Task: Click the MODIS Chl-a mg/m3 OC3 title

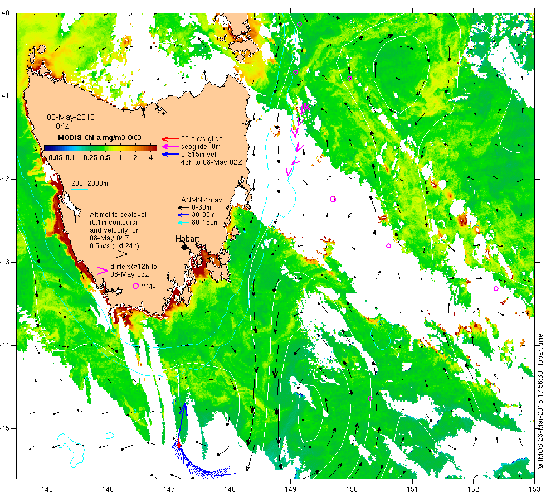Action: pos(100,138)
